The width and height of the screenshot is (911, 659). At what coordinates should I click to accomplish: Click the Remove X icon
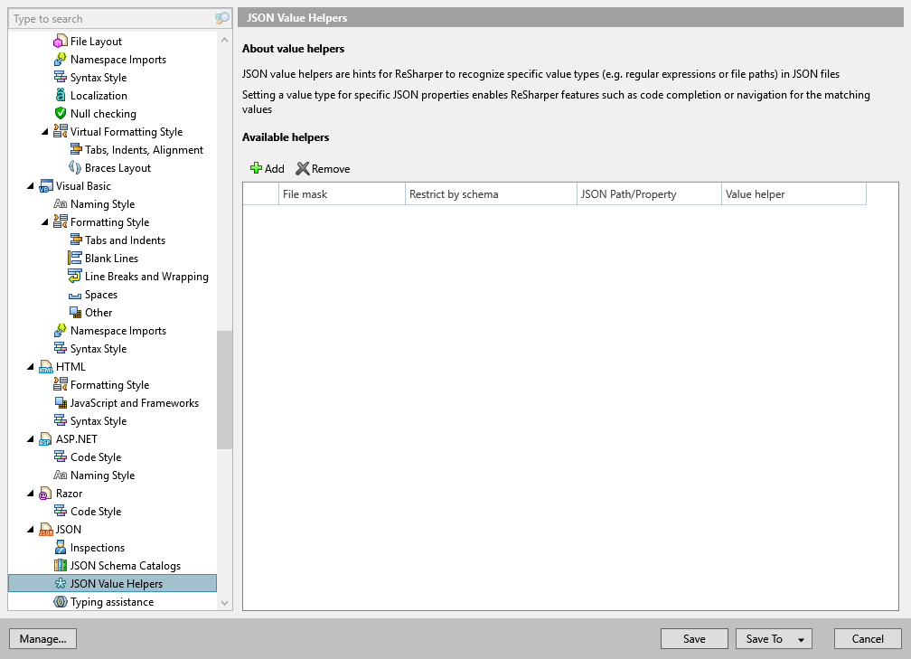303,169
